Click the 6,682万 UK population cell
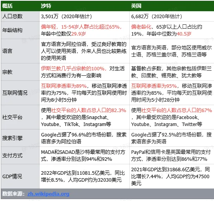 [x=172, y=16]
